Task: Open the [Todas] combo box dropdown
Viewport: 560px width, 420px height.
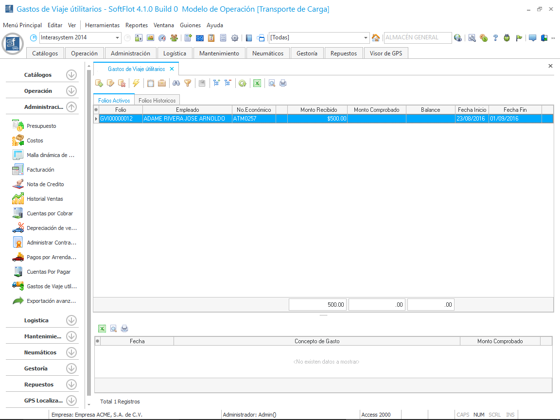Action: (x=366, y=38)
